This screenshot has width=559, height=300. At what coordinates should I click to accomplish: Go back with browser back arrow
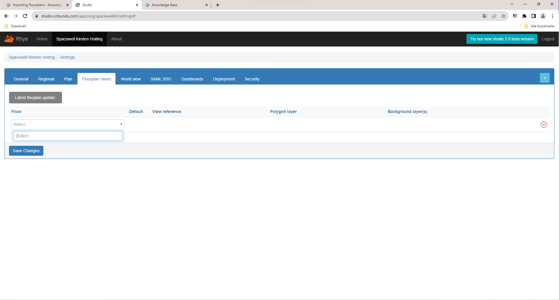click(6, 16)
